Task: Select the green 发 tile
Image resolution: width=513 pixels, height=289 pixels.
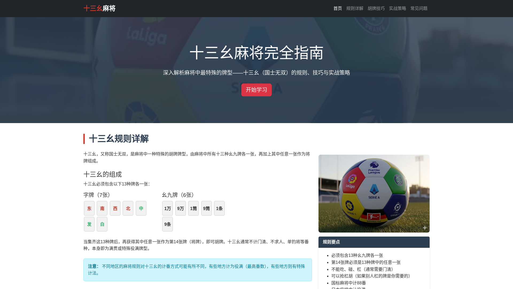Action: [x=89, y=224]
